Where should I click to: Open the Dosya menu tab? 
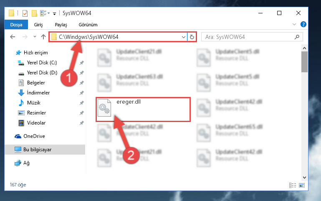tap(16, 25)
